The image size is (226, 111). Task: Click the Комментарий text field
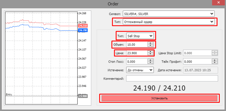tap(172, 79)
